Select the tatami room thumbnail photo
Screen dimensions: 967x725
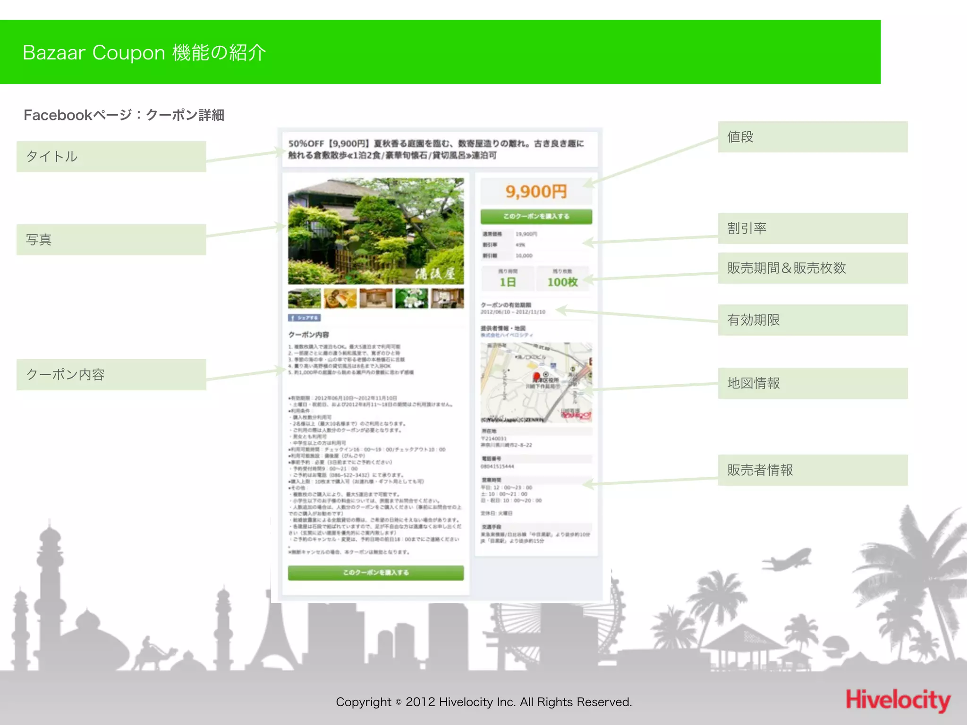pos(376,298)
